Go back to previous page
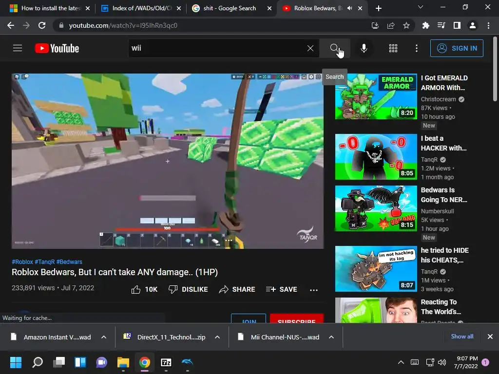Image resolution: width=499 pixels, height=374 pixels. click(x=11, y=25)
